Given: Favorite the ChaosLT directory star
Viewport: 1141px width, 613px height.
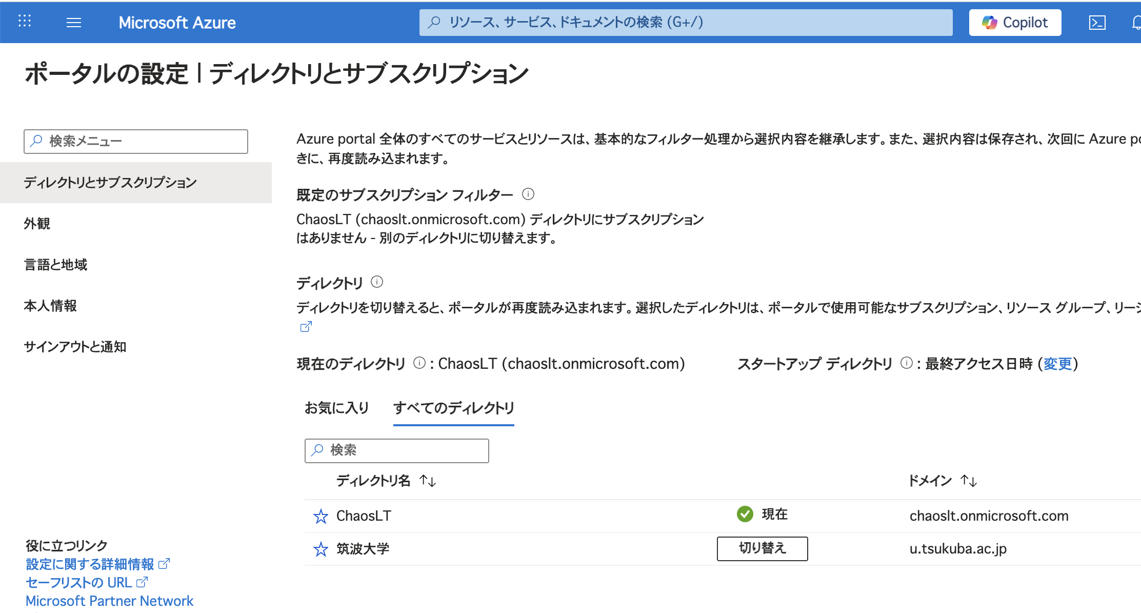Looking at the screenshot, I should (x=321, y=516).
